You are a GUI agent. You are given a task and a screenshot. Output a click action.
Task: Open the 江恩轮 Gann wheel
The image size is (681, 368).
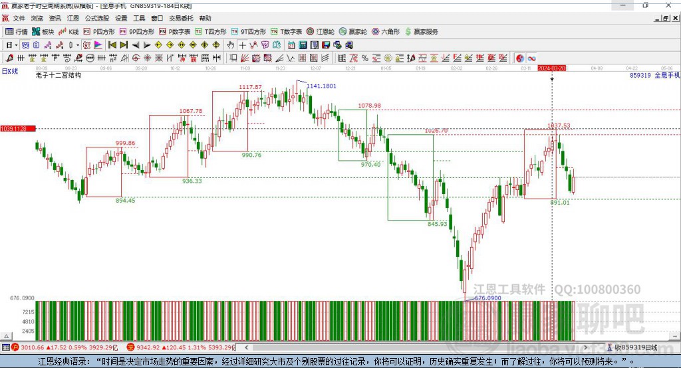320,32
